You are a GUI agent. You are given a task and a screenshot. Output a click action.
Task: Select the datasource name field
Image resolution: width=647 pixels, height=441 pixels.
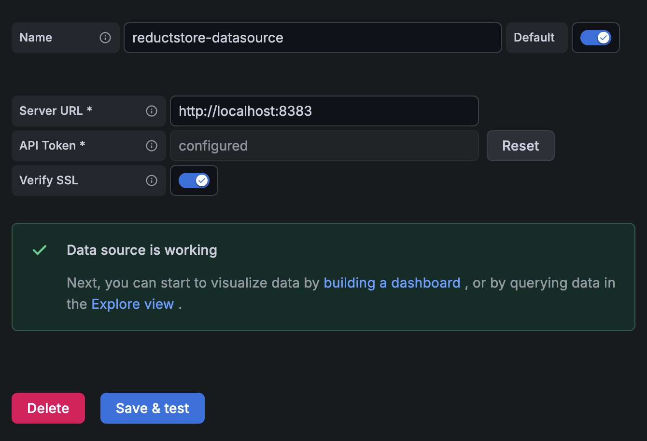tap(313, 37)
